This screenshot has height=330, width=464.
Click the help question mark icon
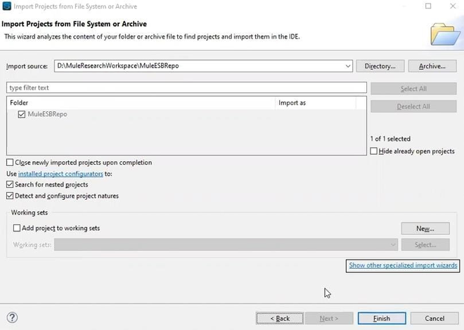pyautogui.click(x=12, y=318)
